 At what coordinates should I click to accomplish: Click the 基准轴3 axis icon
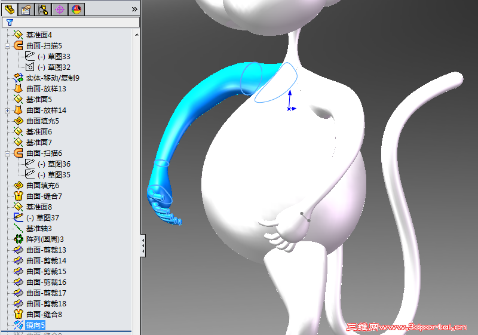(19, 228)
